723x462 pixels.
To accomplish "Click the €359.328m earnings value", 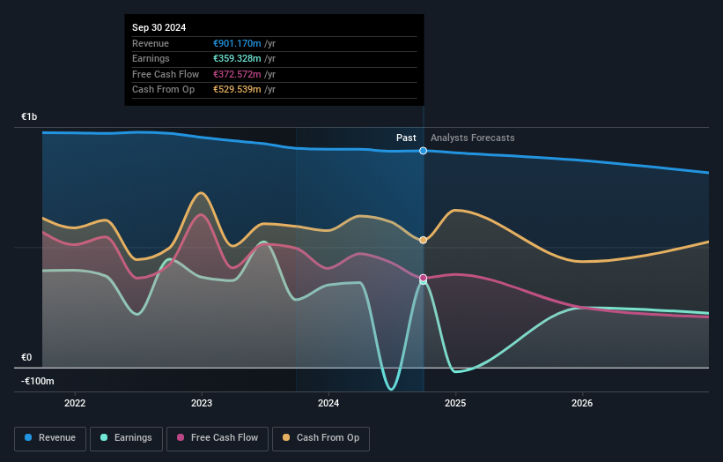I will click(237, 58).
